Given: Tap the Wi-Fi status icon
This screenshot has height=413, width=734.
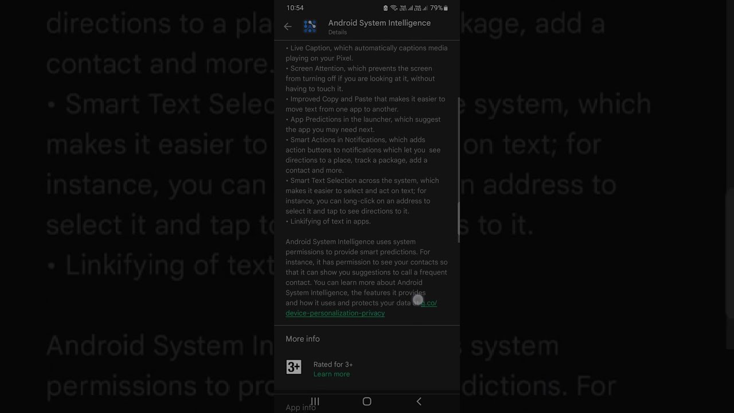Looking at the screenshot, I should coord(393,8).
